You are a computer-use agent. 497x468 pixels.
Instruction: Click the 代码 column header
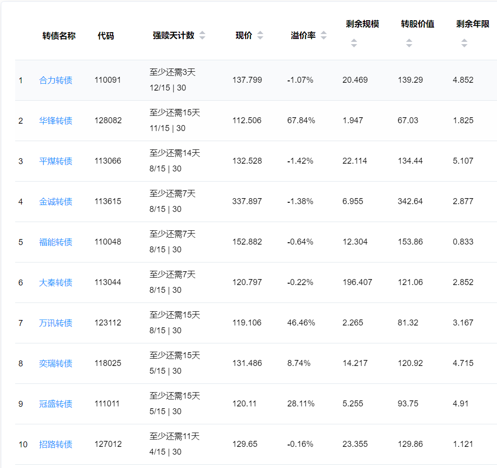point(106,36)
